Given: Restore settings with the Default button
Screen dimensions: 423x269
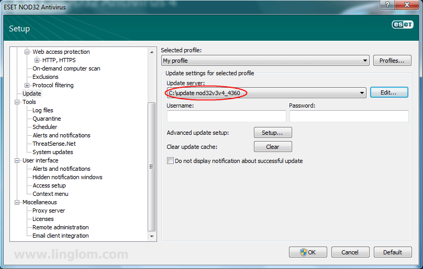Looking at the screenshot, I should [393, 252].
